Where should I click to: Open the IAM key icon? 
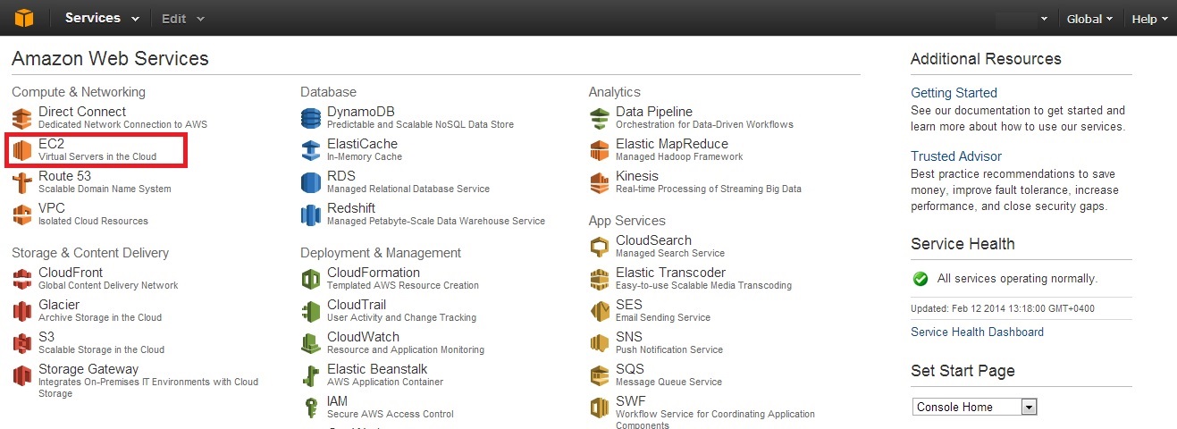pos(310,408)
